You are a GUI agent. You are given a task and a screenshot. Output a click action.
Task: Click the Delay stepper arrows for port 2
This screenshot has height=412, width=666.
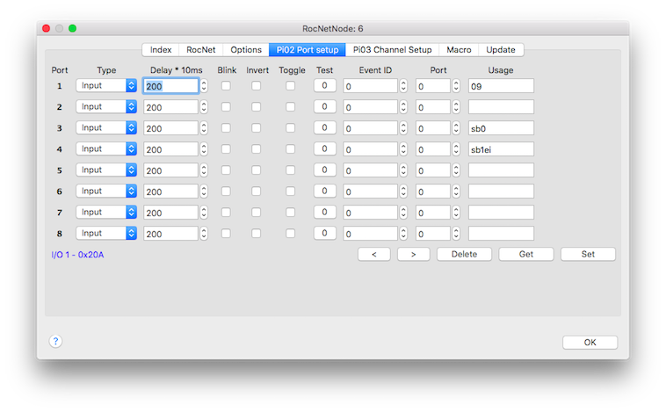tap(204, 107)
